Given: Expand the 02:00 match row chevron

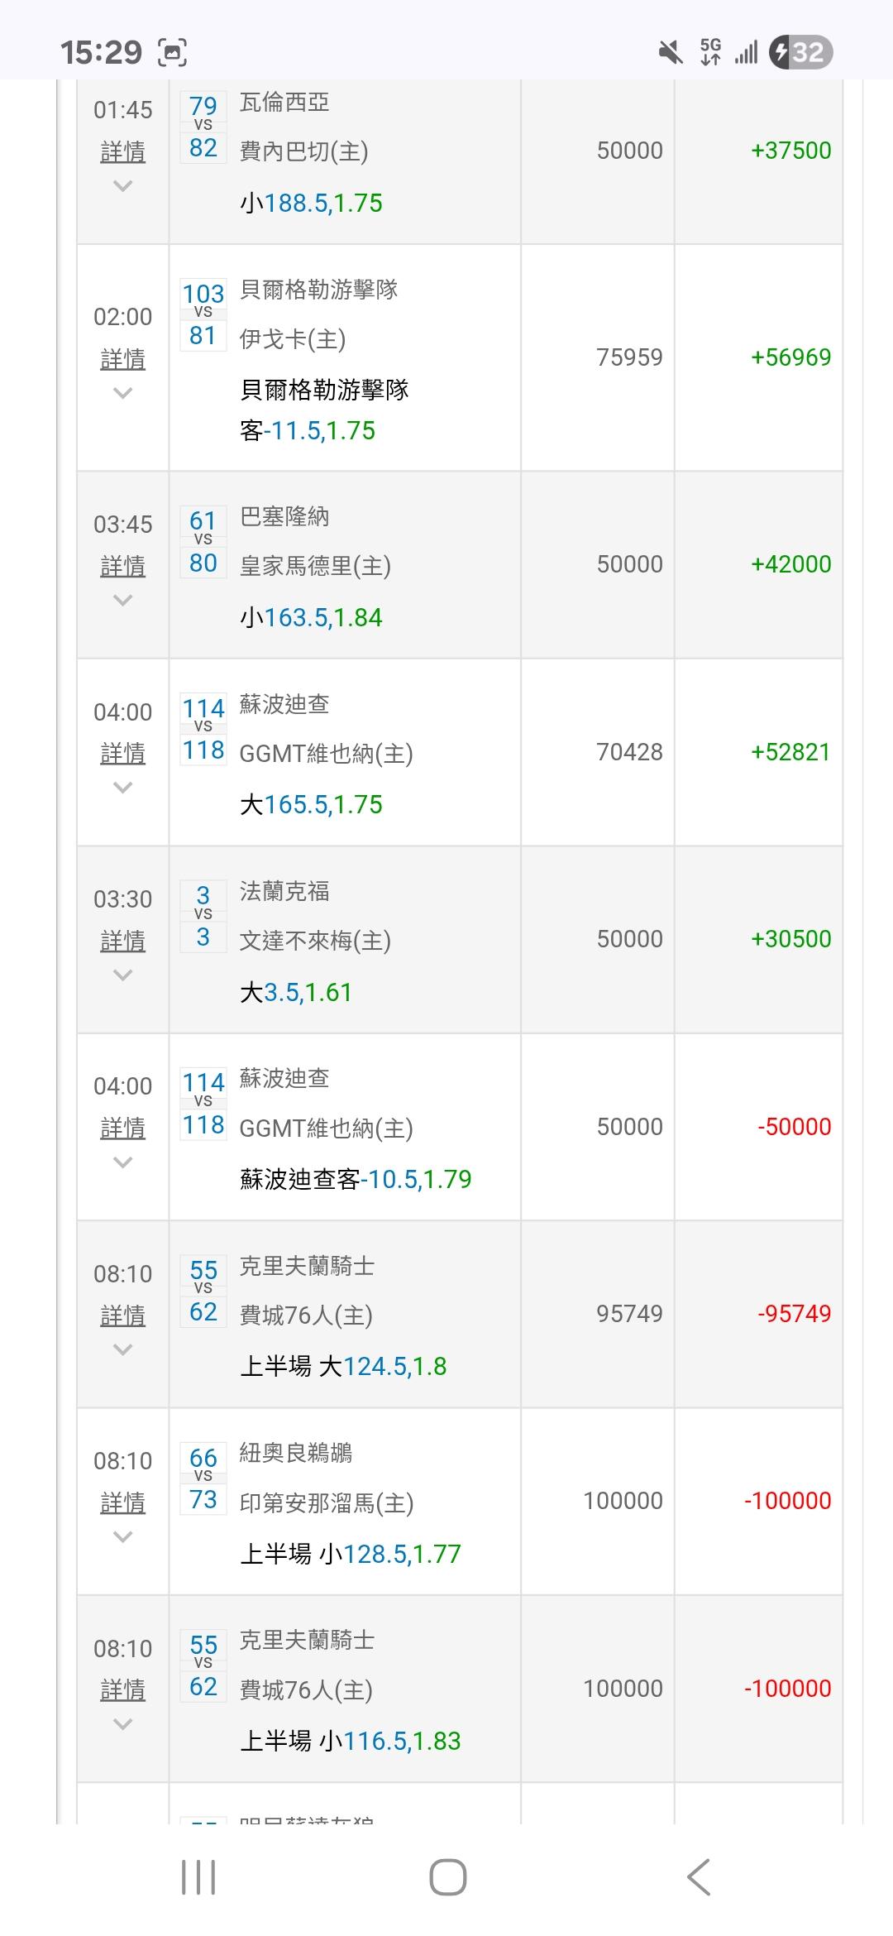Looking at the screenshot, I should click(122, 393).
